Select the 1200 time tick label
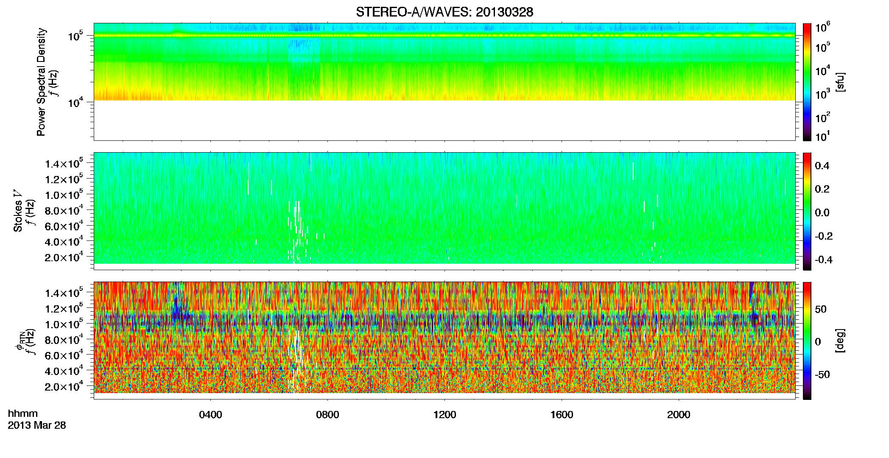 coord(444,415)
